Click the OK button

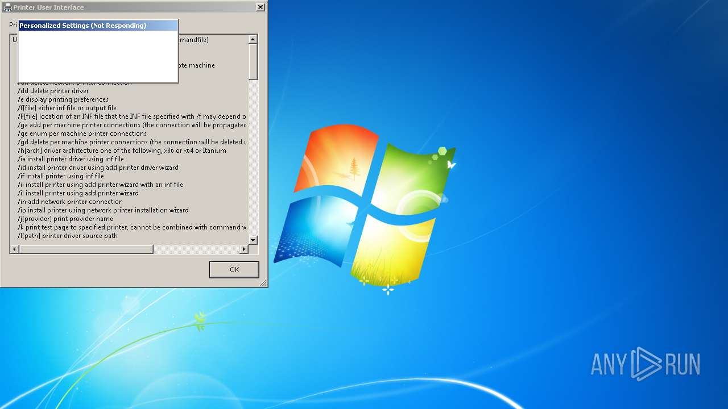[234, 269]
